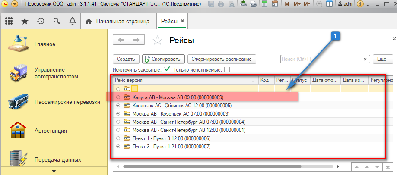Image resolution: width=397 pixels, height=175 pixels.
Task: Uncheck the Исключить закрытые checkbox
Action: pyautogui.click(x=167, y=69)
